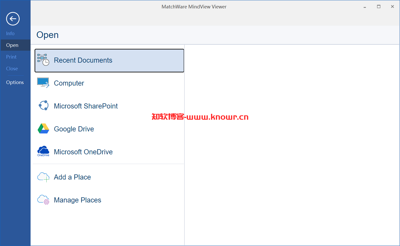Maximize the MindView Viewer window
The image size is (400, 246).
[379, 7]
